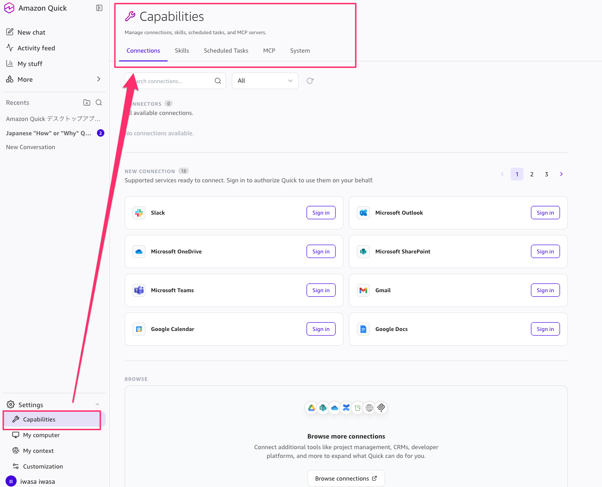Open the Amazon Quick デスクトップアプ conversation
602x487 pixels.
point(53,119)
